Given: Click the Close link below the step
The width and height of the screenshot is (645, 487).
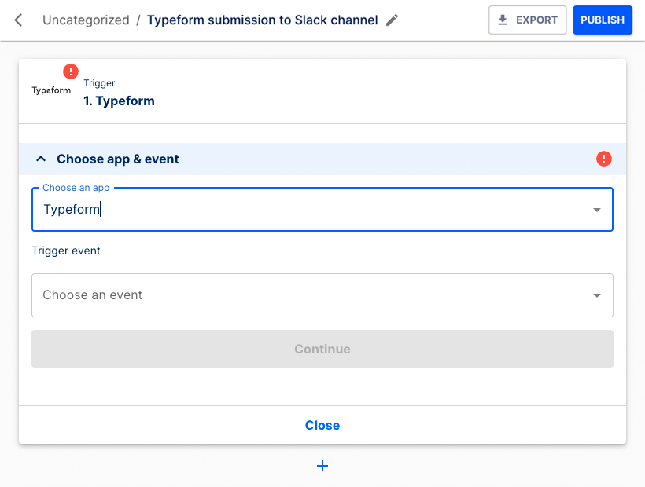Looking at the screenshot, I should 322,425.
